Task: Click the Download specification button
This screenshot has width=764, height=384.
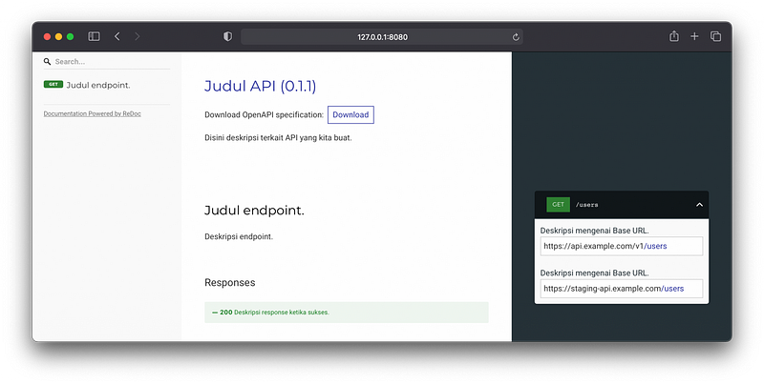Action: click(350, 115)
